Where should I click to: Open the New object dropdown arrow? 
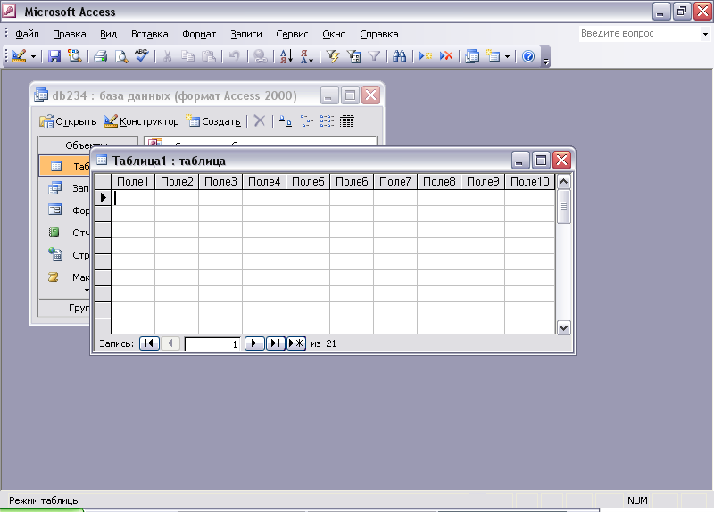[x=507, y=56]
